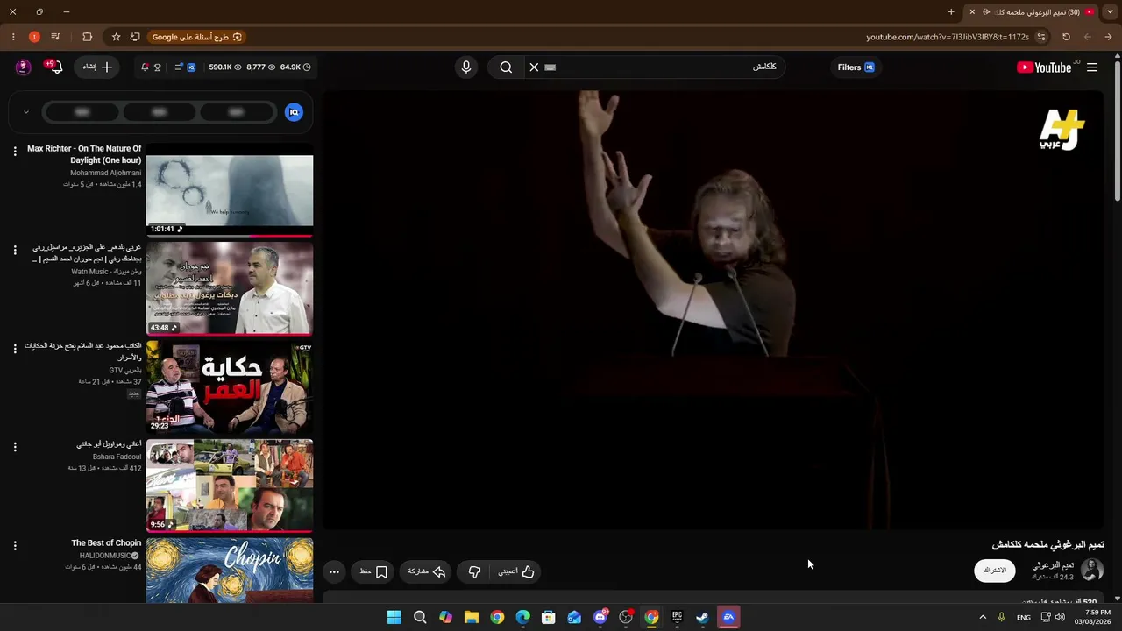Open options for The Best of Chopin video
Viewport: 1122px width, 631px height.
15,546
